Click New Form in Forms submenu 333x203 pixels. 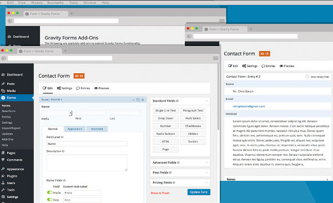coord(8,111)
